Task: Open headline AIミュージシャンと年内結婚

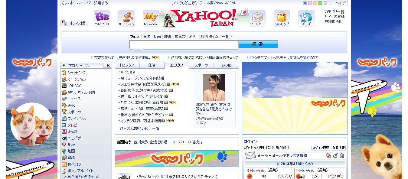Action: (x=142, y=78)
